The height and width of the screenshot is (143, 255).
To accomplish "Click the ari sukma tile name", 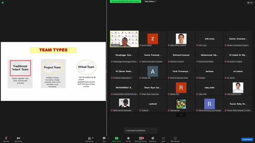I will [238, 71].
